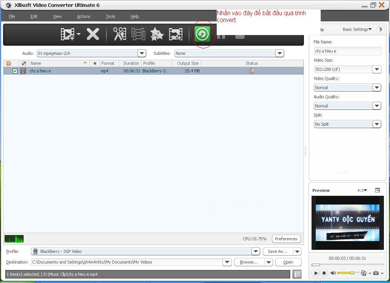The width and height of the screenshot is (390, 283).
Task: Toggle the select-all checkbox in the list header
Action: pos(8,63)
